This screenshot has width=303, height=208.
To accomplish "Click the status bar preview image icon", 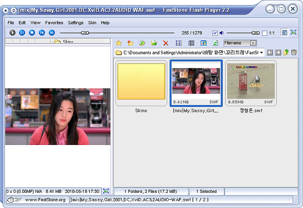I will click(x=106, y=191).
